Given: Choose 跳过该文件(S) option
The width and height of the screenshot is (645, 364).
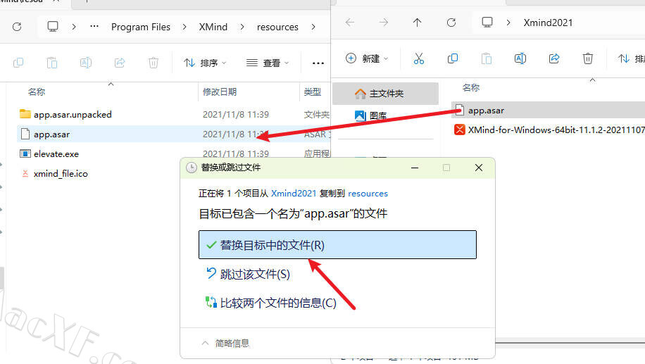Looking at the screenshot, I should 255,274.
